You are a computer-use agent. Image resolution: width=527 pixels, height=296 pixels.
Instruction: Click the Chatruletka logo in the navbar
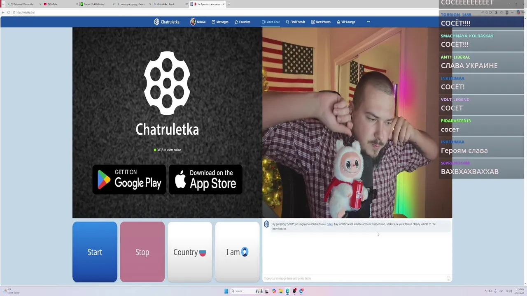167,22
